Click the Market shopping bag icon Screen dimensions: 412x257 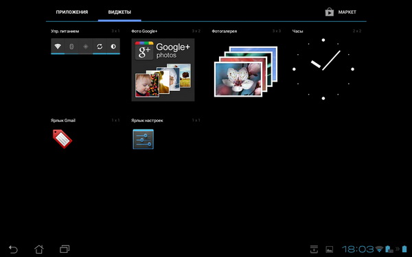[x=329, y=12]
